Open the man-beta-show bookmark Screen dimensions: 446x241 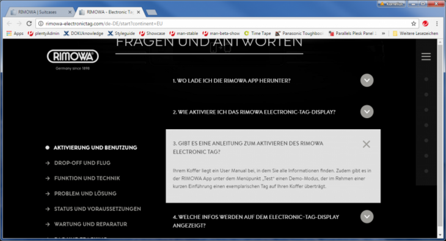(x=221, y=33)
